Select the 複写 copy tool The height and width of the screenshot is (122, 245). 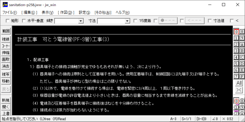[x=6, y=74]
